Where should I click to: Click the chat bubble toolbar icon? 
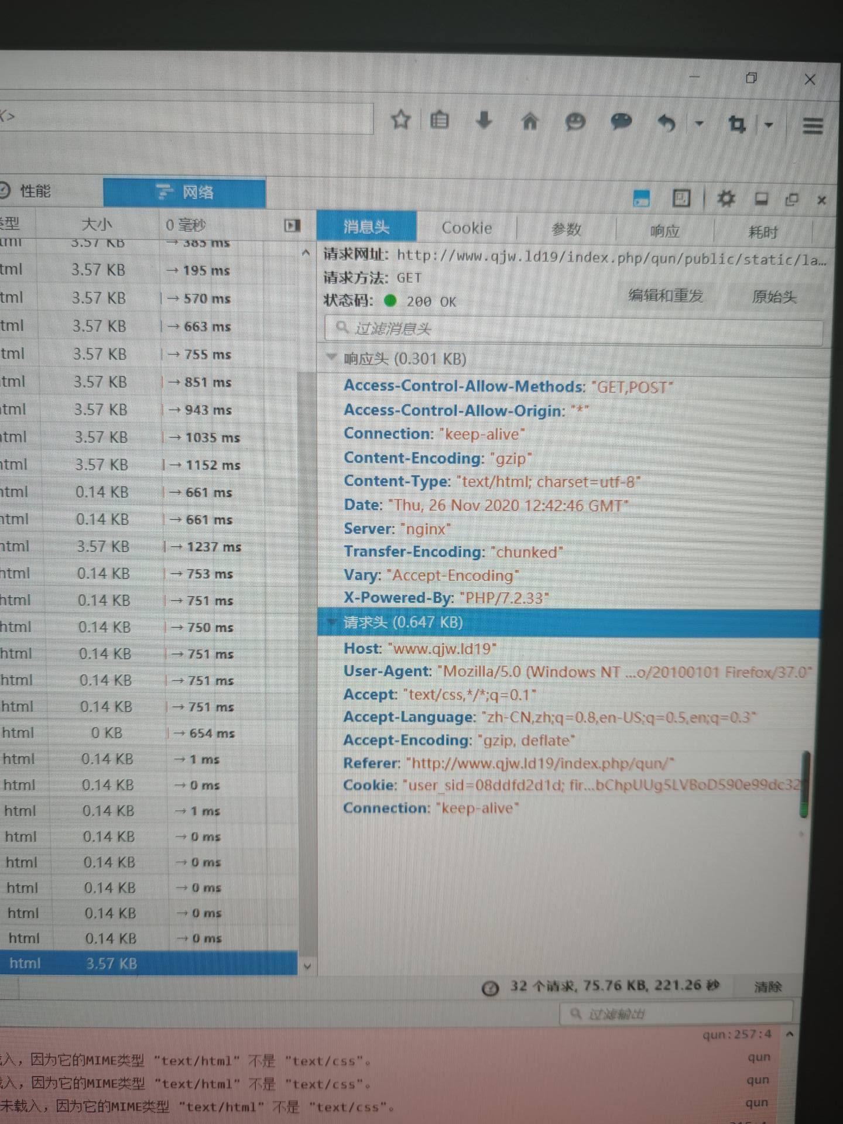coord(621,122)
